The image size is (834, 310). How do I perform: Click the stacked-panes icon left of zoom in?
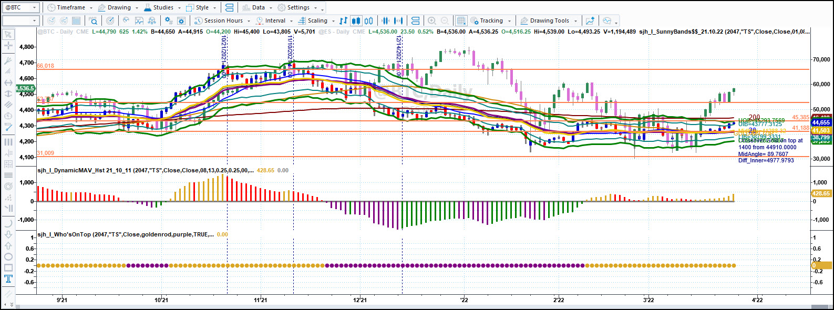(415, 21)
